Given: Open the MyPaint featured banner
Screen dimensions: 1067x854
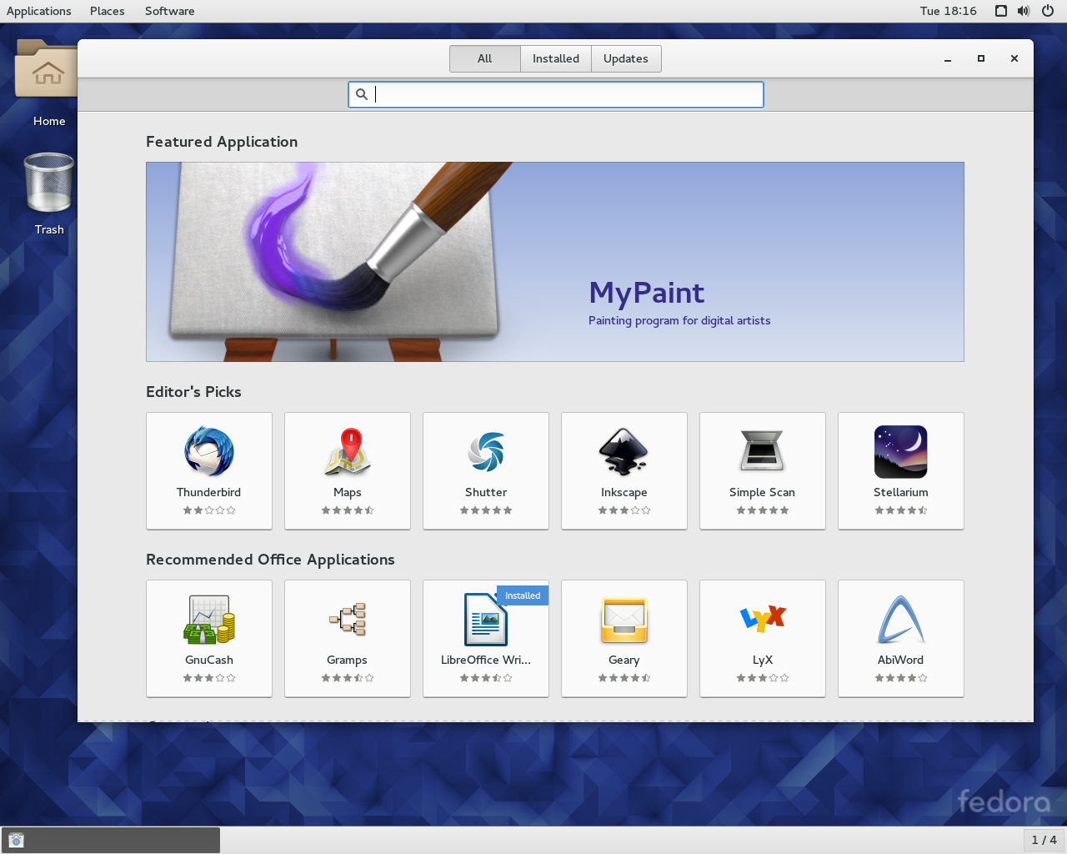Looking at the screenshot, I should (x=555, y=262).
